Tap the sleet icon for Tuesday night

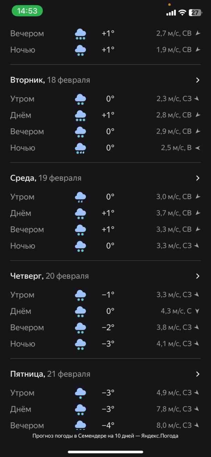81,148
